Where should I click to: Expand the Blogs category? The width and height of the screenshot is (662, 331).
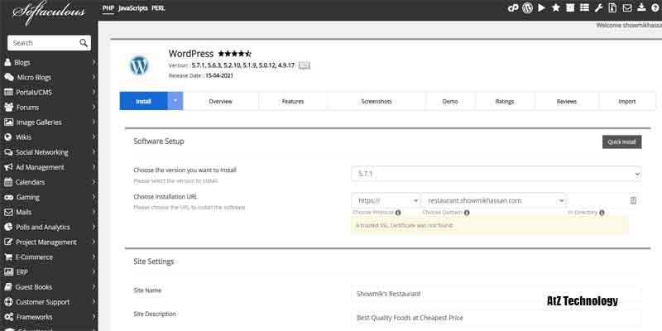point(50,63)
